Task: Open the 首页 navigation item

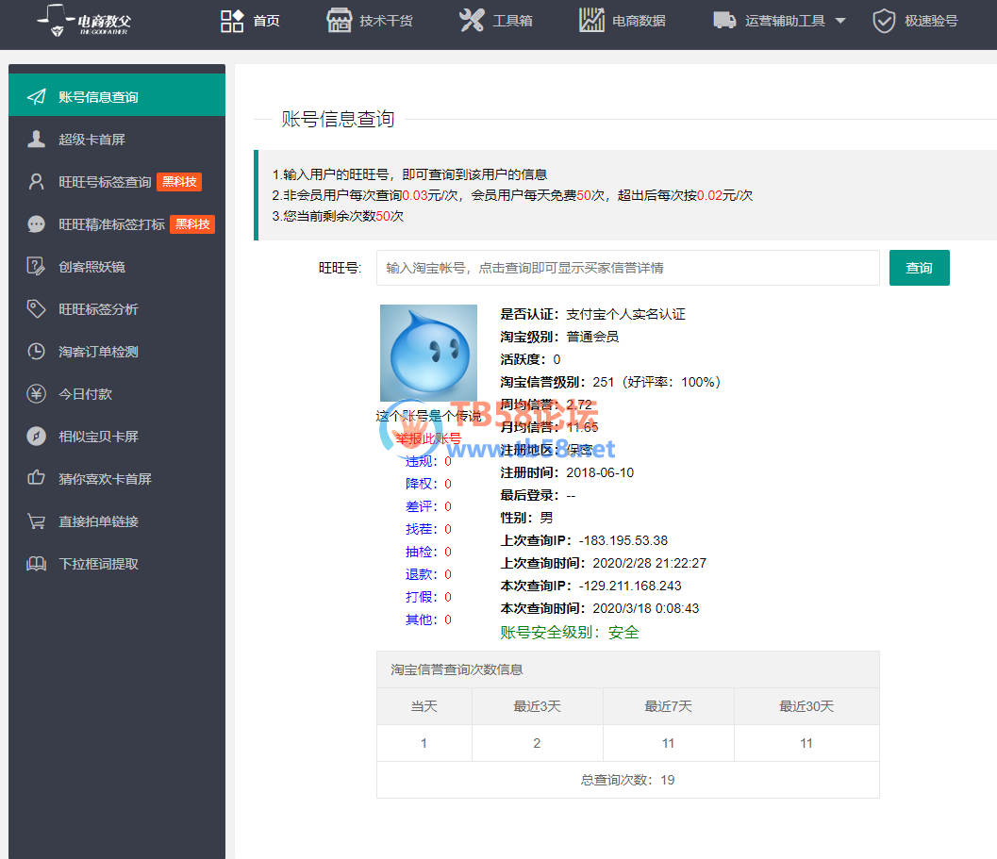Action: pos(250,21)
